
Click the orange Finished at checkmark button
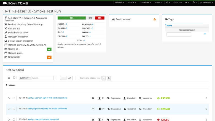49,57
